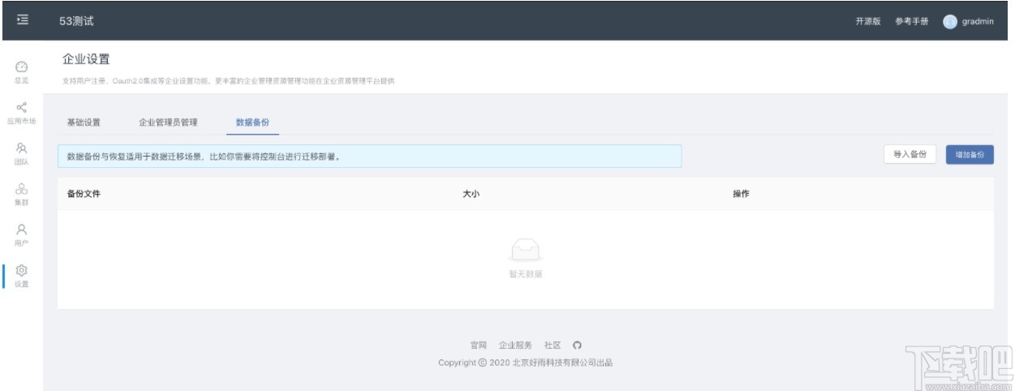The height and width of the screenshot is (391, 1015).
Task: Click the 操作 column header
Action: click(x=741, y=194)
